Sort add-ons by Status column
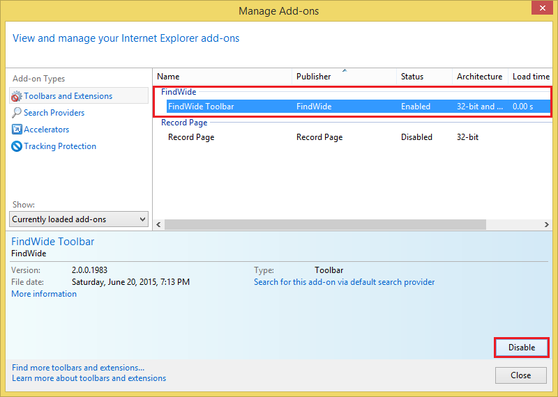The image size is (558, 397). 424,77
